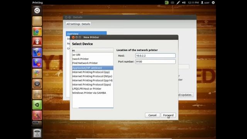
Task: Open the red application icon below Chrome
Action: (37, 42)
